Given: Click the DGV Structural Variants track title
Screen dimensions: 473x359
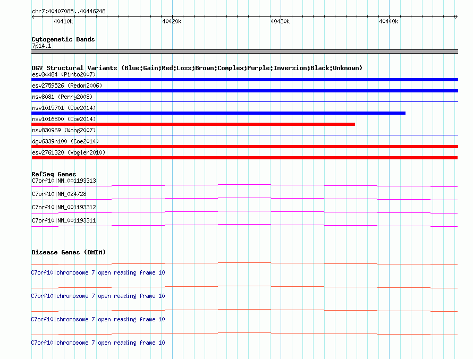Looking at the screenshot, I should click(197, 68).
